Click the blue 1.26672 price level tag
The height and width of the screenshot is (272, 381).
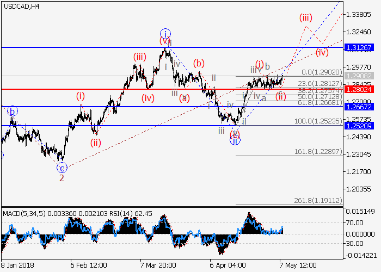click(x=362, y=107)
